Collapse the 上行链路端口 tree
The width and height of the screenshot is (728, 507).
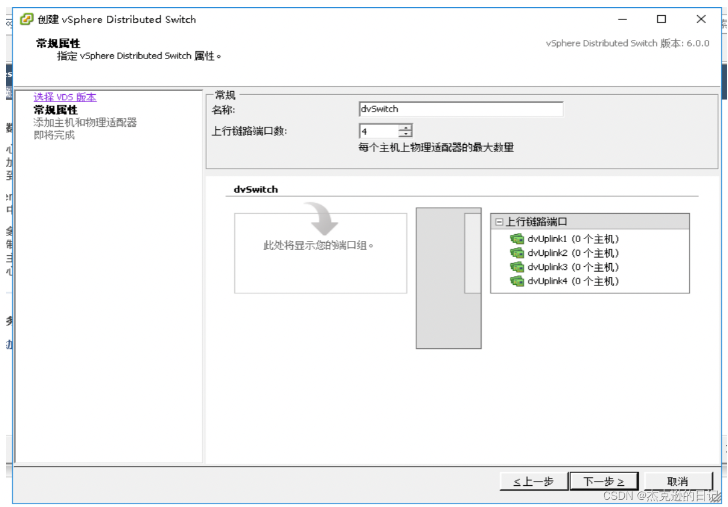pyautogui.click(x=499, y=222)
